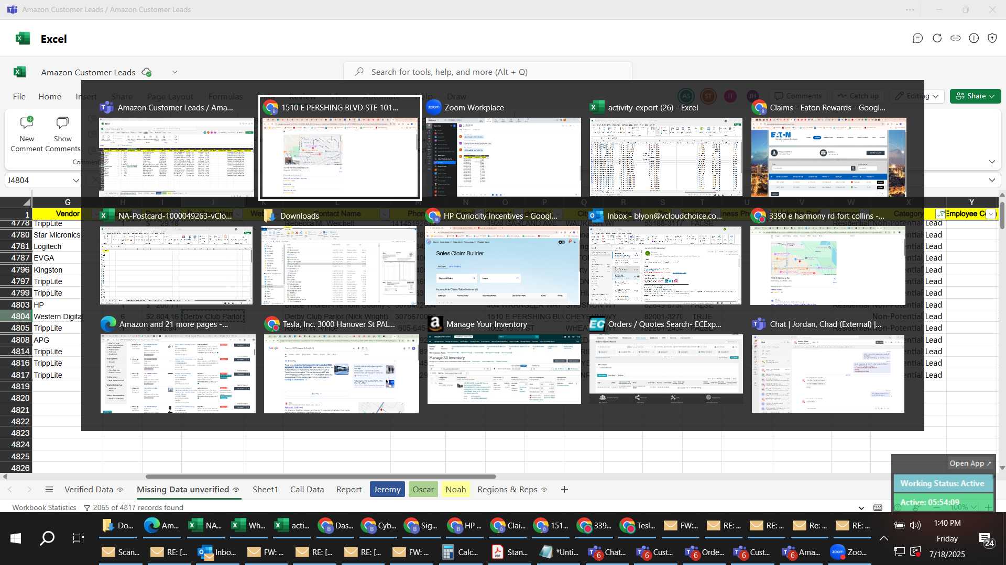The image size is (1006, 565).
Task: Open notification center icon in taskbar
Action: pos(987,539)
